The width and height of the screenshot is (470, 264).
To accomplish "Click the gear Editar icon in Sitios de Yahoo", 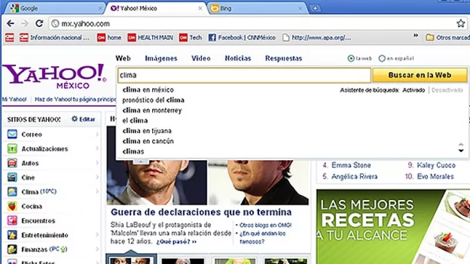I will 75,119.
